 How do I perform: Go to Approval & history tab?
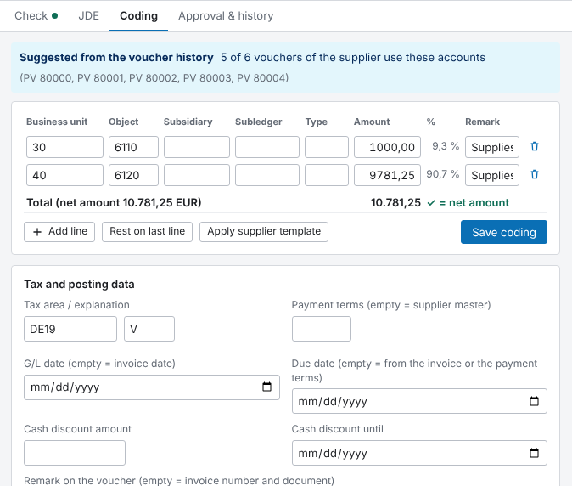pos(226,15)
